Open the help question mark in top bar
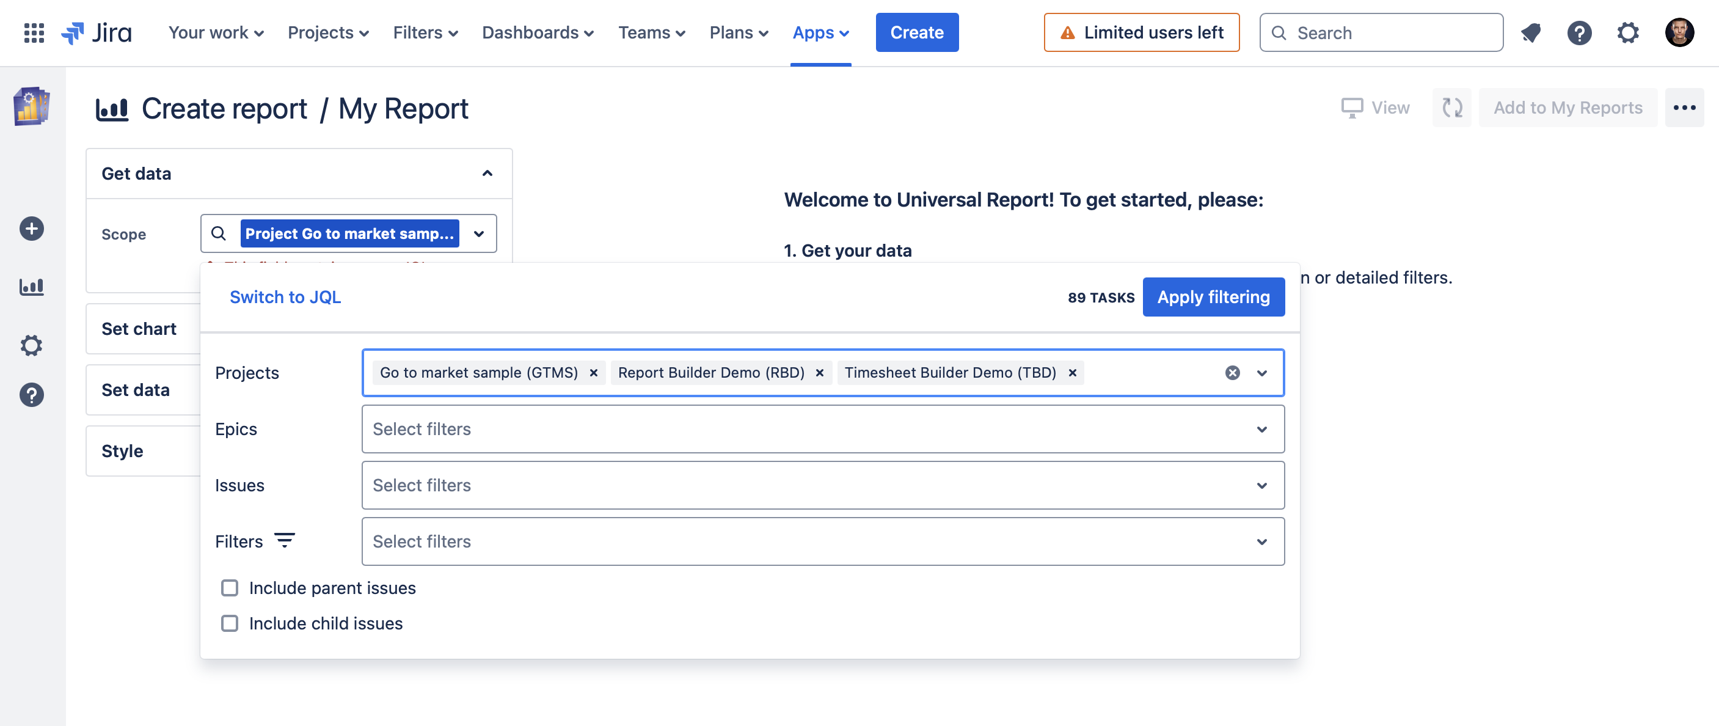This screenshot has width=1719, height=726. point(1580,33)
